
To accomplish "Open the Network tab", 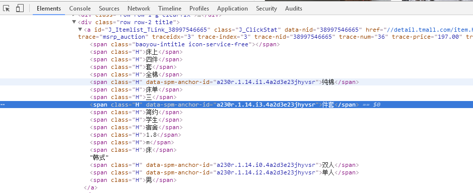I will pos(139,9).
